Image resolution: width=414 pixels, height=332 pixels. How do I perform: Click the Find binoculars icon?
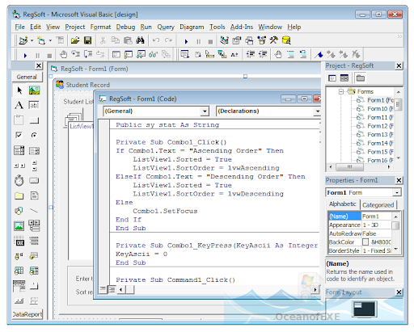coord(140,40)
